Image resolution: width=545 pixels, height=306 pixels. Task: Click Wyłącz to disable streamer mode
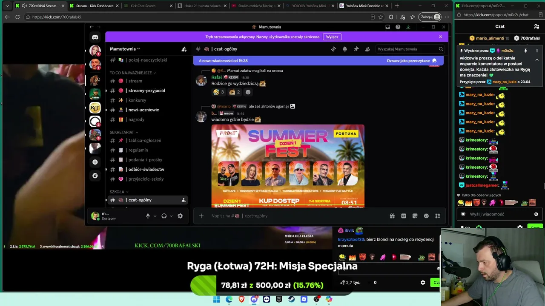tap(332, 37)
